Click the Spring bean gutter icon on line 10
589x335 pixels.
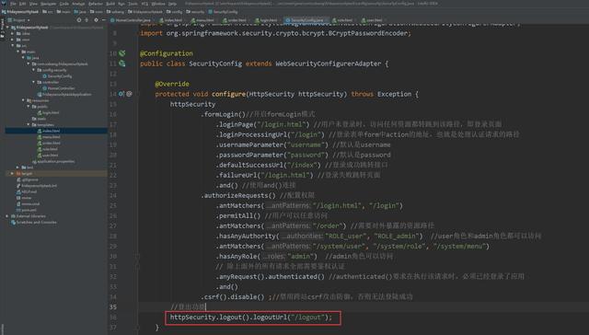coord(122,53)
